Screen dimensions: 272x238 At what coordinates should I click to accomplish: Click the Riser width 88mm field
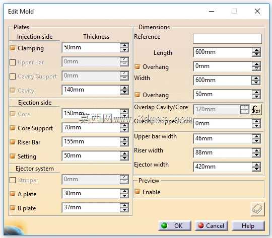pyautogui.click(x=223, y=153)
